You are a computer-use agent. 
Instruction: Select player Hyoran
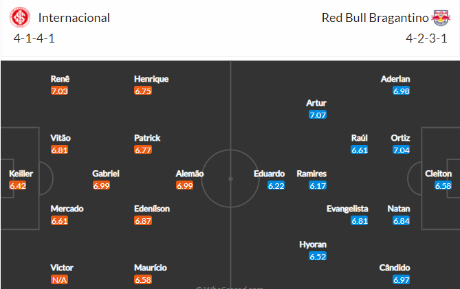tap(313, 244)
